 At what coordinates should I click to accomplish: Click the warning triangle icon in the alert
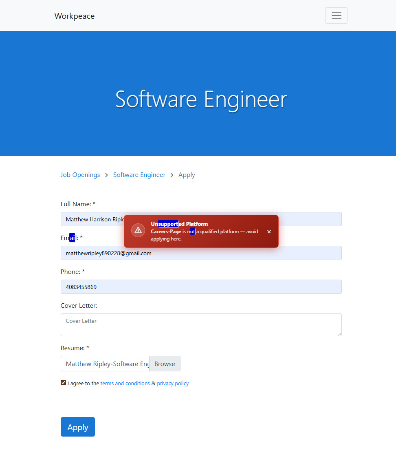[x=138, y=230]
